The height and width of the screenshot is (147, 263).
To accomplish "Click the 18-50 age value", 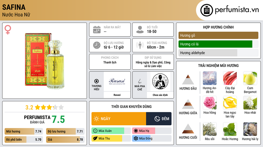I will tap(152, 31).
